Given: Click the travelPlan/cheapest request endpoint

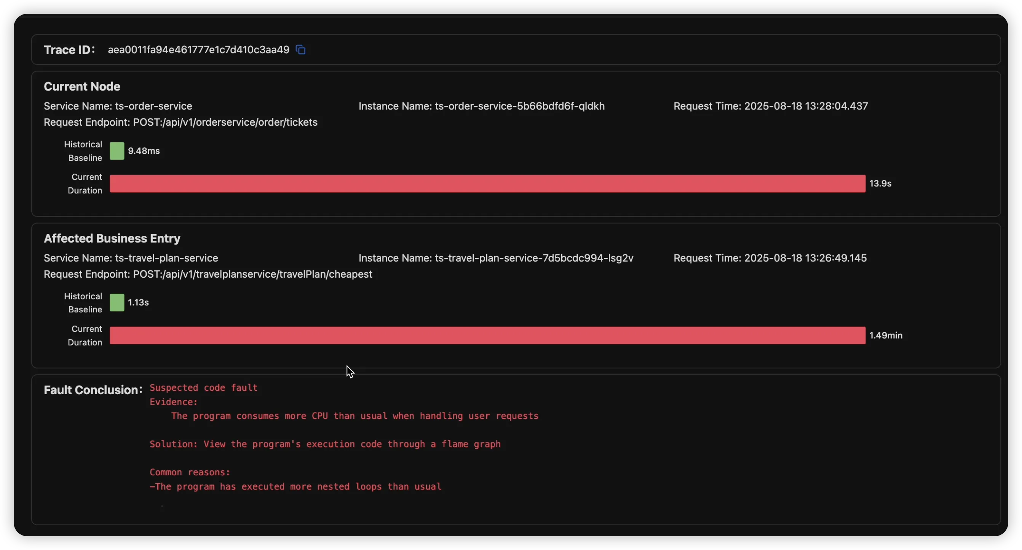Looking at the screenshot, I should pos(252,274).
